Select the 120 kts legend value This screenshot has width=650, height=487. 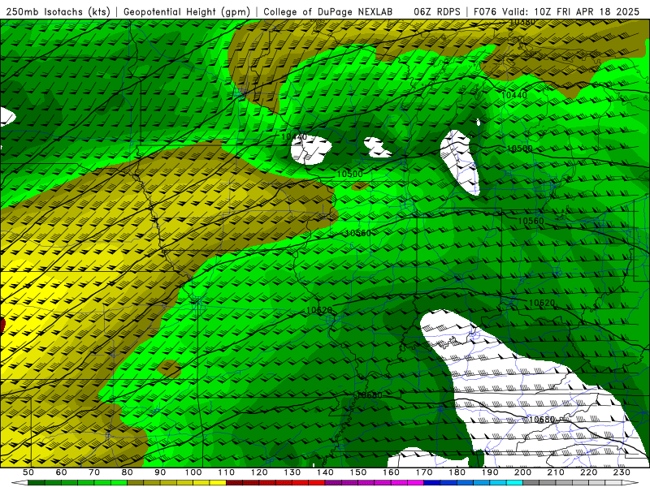click(x=259, y=472)
